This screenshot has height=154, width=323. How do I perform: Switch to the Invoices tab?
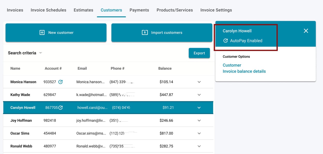click(15, 10)
